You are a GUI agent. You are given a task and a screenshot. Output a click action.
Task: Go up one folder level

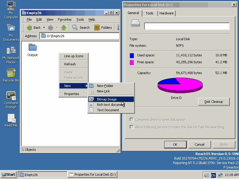click(x=64, y=28)
